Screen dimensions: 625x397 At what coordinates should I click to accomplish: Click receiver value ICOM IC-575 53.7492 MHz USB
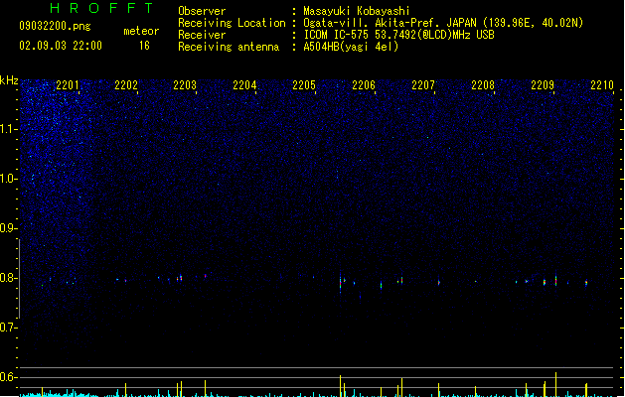pos(398,35)
